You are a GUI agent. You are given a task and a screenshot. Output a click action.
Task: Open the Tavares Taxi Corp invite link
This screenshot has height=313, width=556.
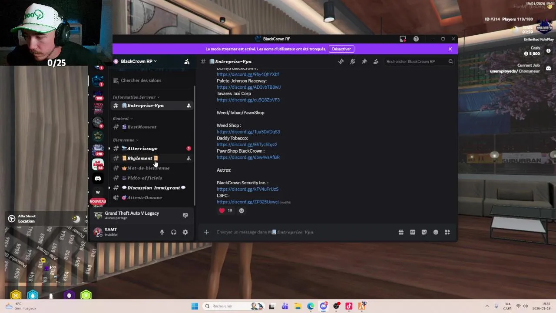[x=248, y=100]
